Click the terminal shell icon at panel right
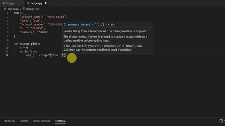225x126 pixels. coord(221,121)
